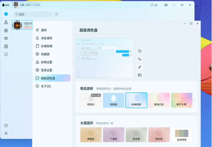Open the channels hash icon in sidebar
The width and height of the screenshot is (212, 147).
[x=6, y=38]
